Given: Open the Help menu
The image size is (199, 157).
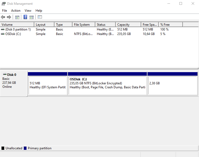Looking at the screenshot, I should [x=39, y=11].
